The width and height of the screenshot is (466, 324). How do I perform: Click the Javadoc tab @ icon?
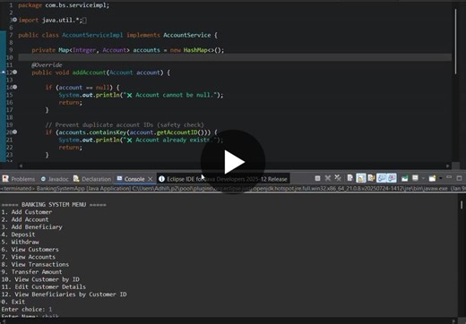pos(43,179)
